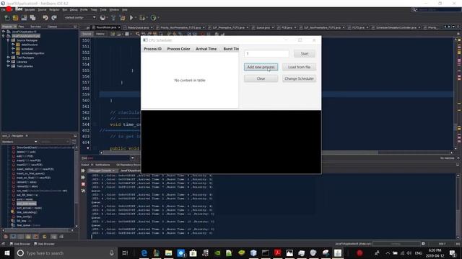Screen dimensions: 462x259
Task: Click the Clear button in CPU Scheduler
Action: 261,78
